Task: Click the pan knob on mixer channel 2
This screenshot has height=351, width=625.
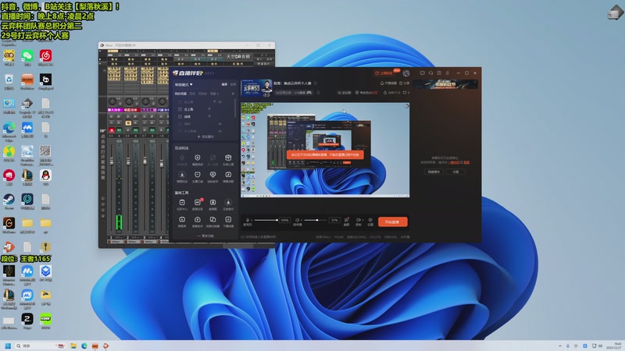Action: pyautogui.click(x=129, y=102)
